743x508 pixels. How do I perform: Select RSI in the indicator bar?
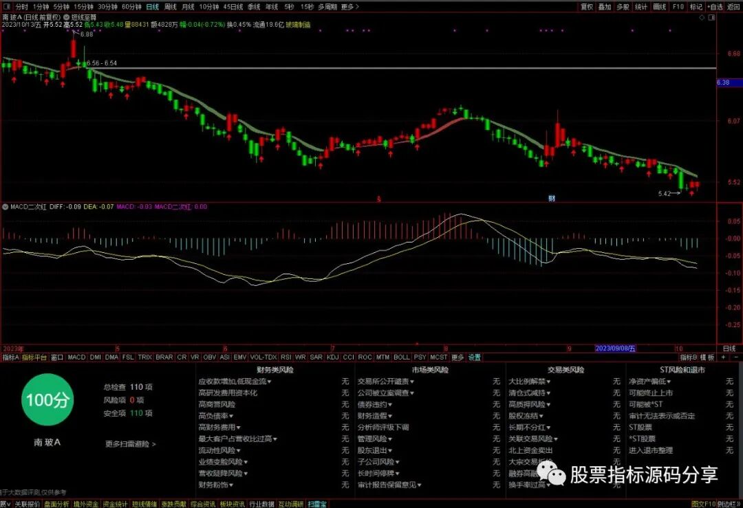coord(286,357)
